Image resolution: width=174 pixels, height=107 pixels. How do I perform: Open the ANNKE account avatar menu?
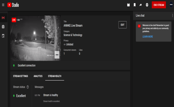[x=171, y=5]
